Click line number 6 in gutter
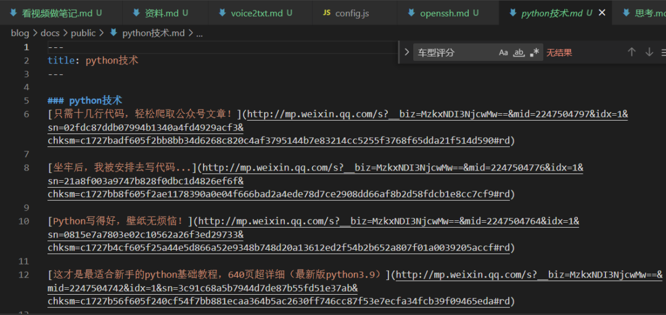The width and height of the screenshot is (666, 315). click(27, 114)
